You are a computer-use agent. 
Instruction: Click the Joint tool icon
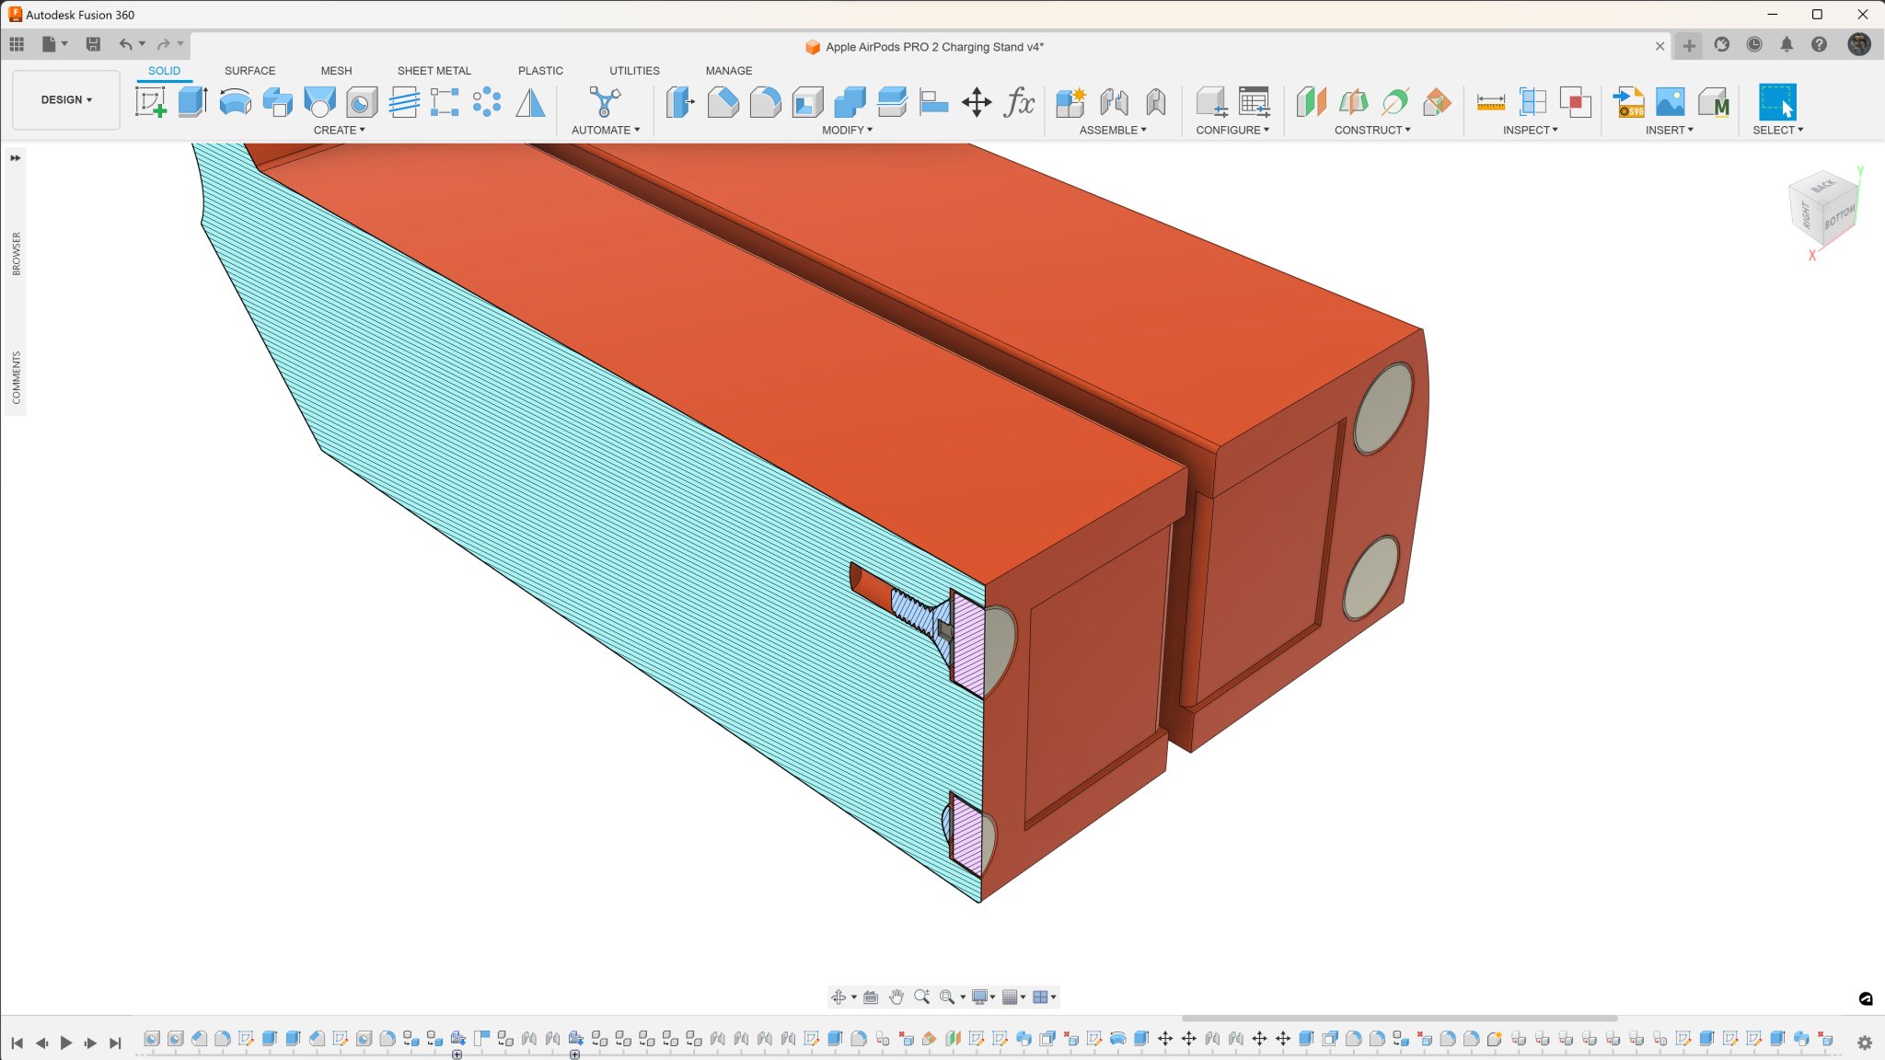pos(1114,102)
